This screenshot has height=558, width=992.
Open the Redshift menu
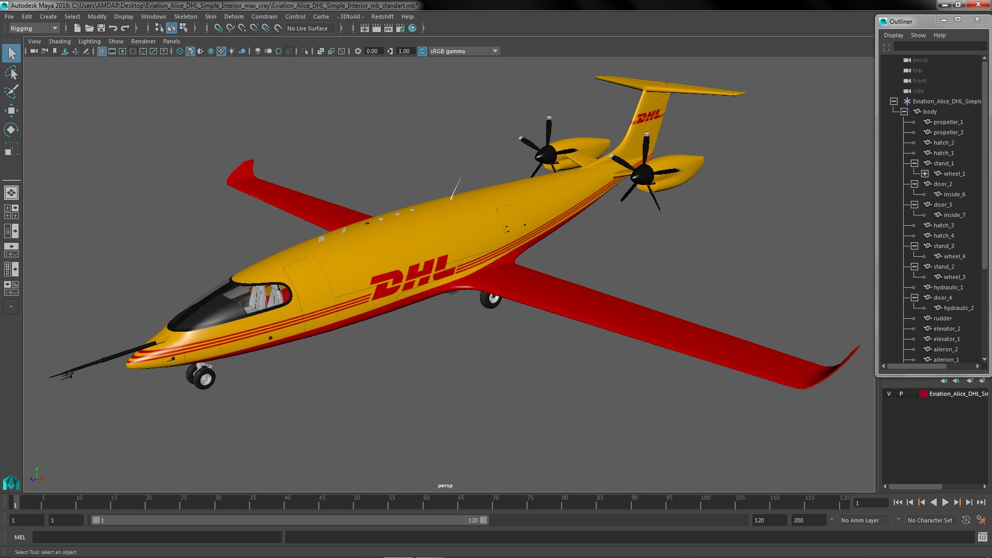tap(382, 17)
